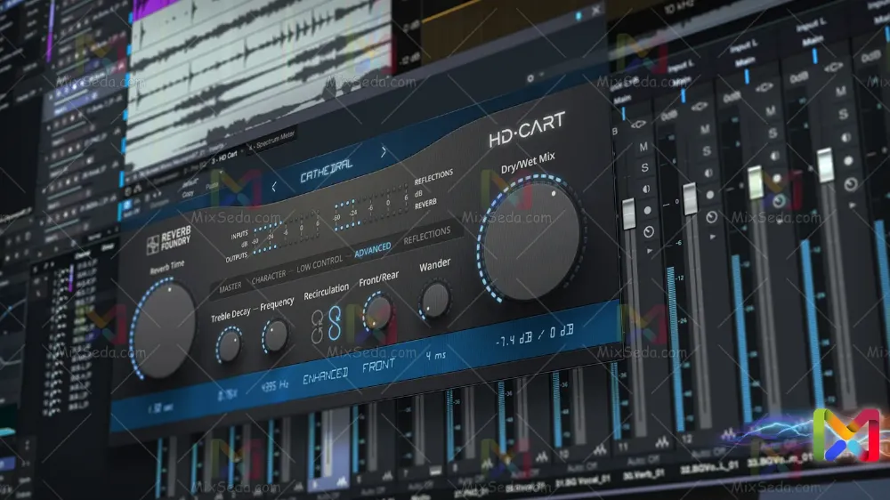The image size is (890, 500).
Task: Click the monitor icon on channel 11
Action: [649, 231]
